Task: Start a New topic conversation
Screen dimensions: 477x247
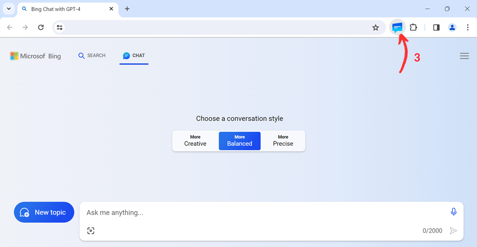Action: point(44,212)
